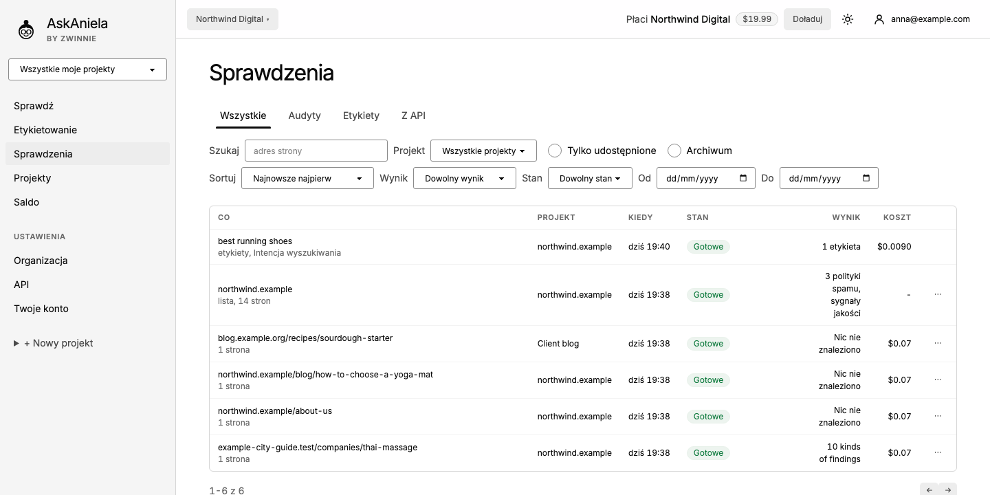Click the Client blog project cell
The width and height of the screenshot is (990, 495).
pyautogui.click(x=558, y=343)
